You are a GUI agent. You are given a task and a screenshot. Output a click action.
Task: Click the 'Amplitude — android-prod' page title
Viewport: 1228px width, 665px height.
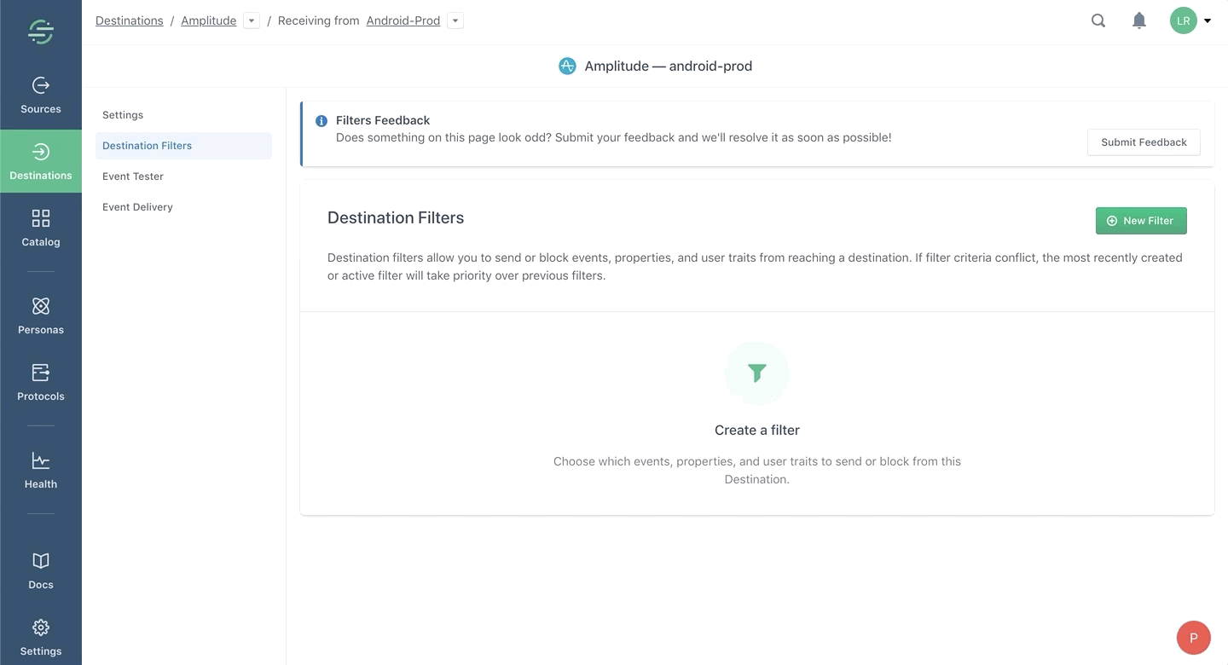[x=669, y=66]
